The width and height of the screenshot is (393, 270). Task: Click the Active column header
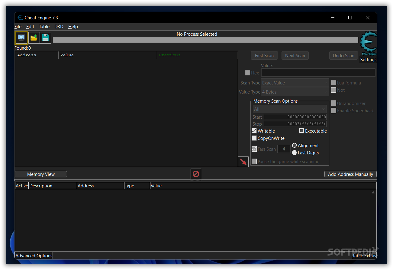click(22, 186)
